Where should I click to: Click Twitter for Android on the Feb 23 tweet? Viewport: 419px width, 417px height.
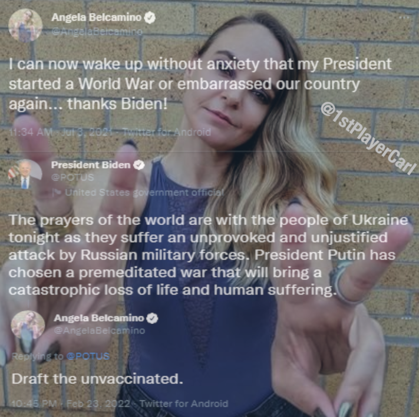tap(184, 403)
